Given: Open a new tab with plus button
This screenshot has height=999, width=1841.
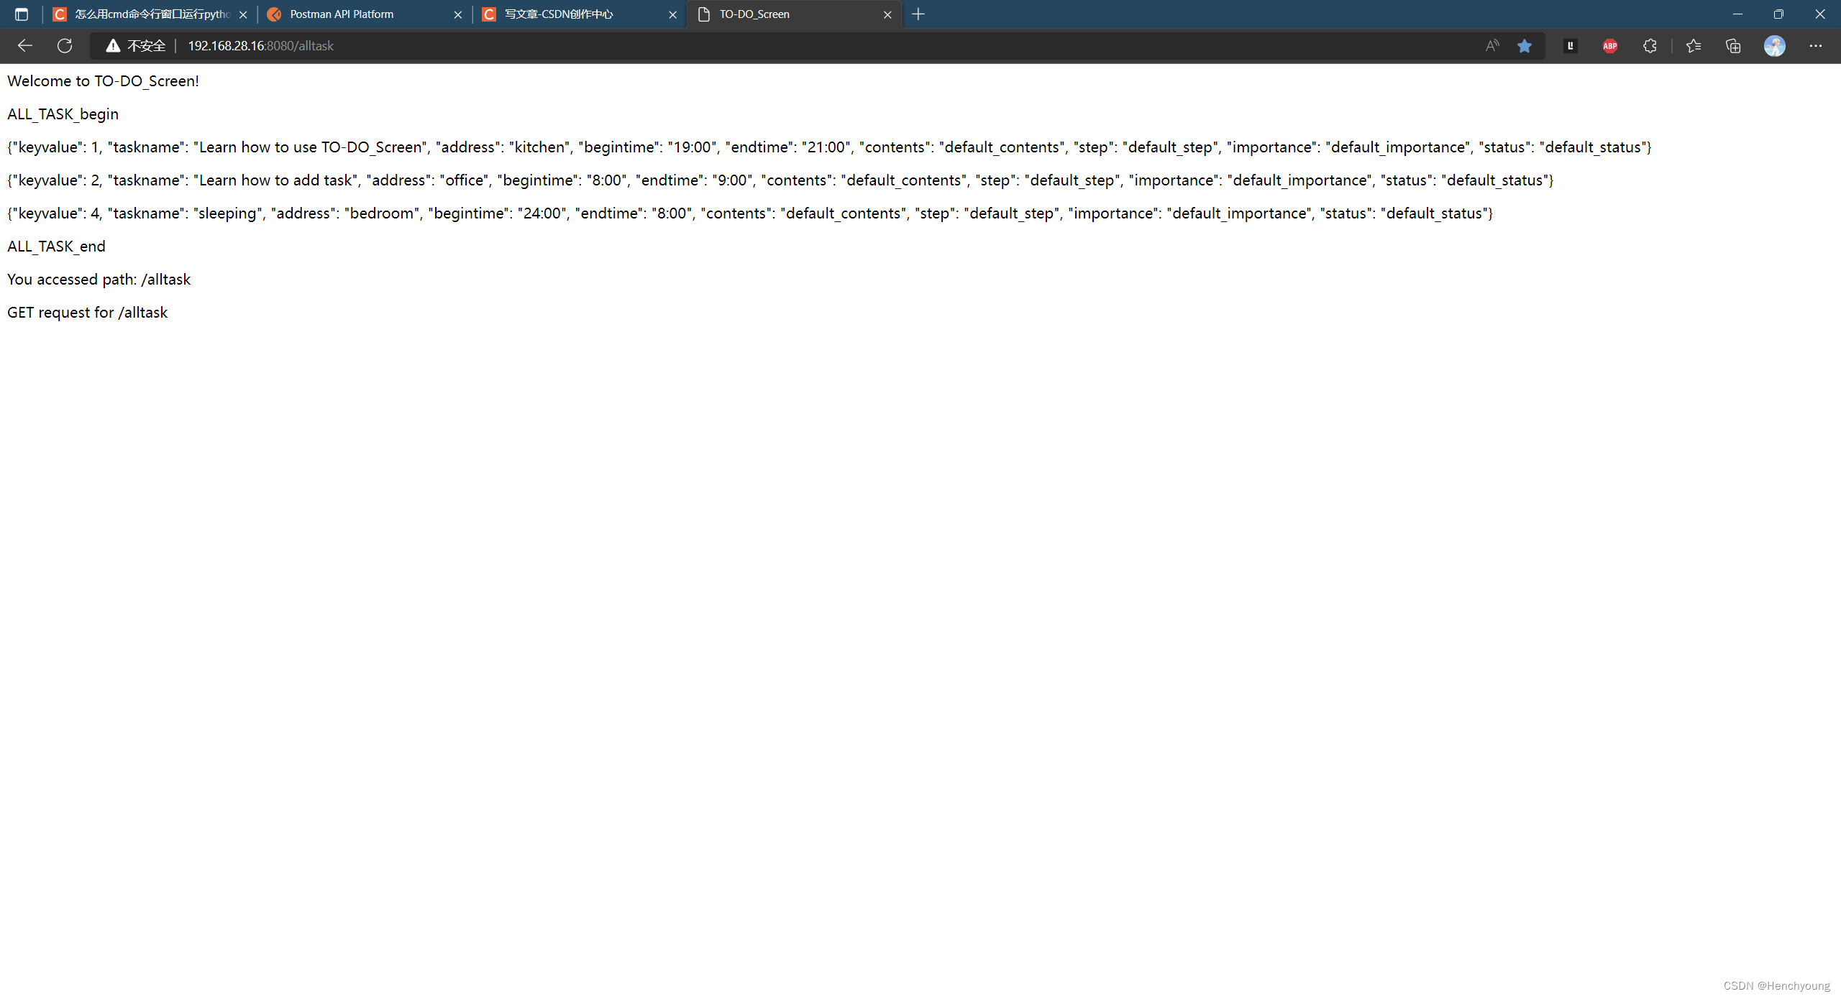Looking at the screenshot, I should [x=918, y=14].
